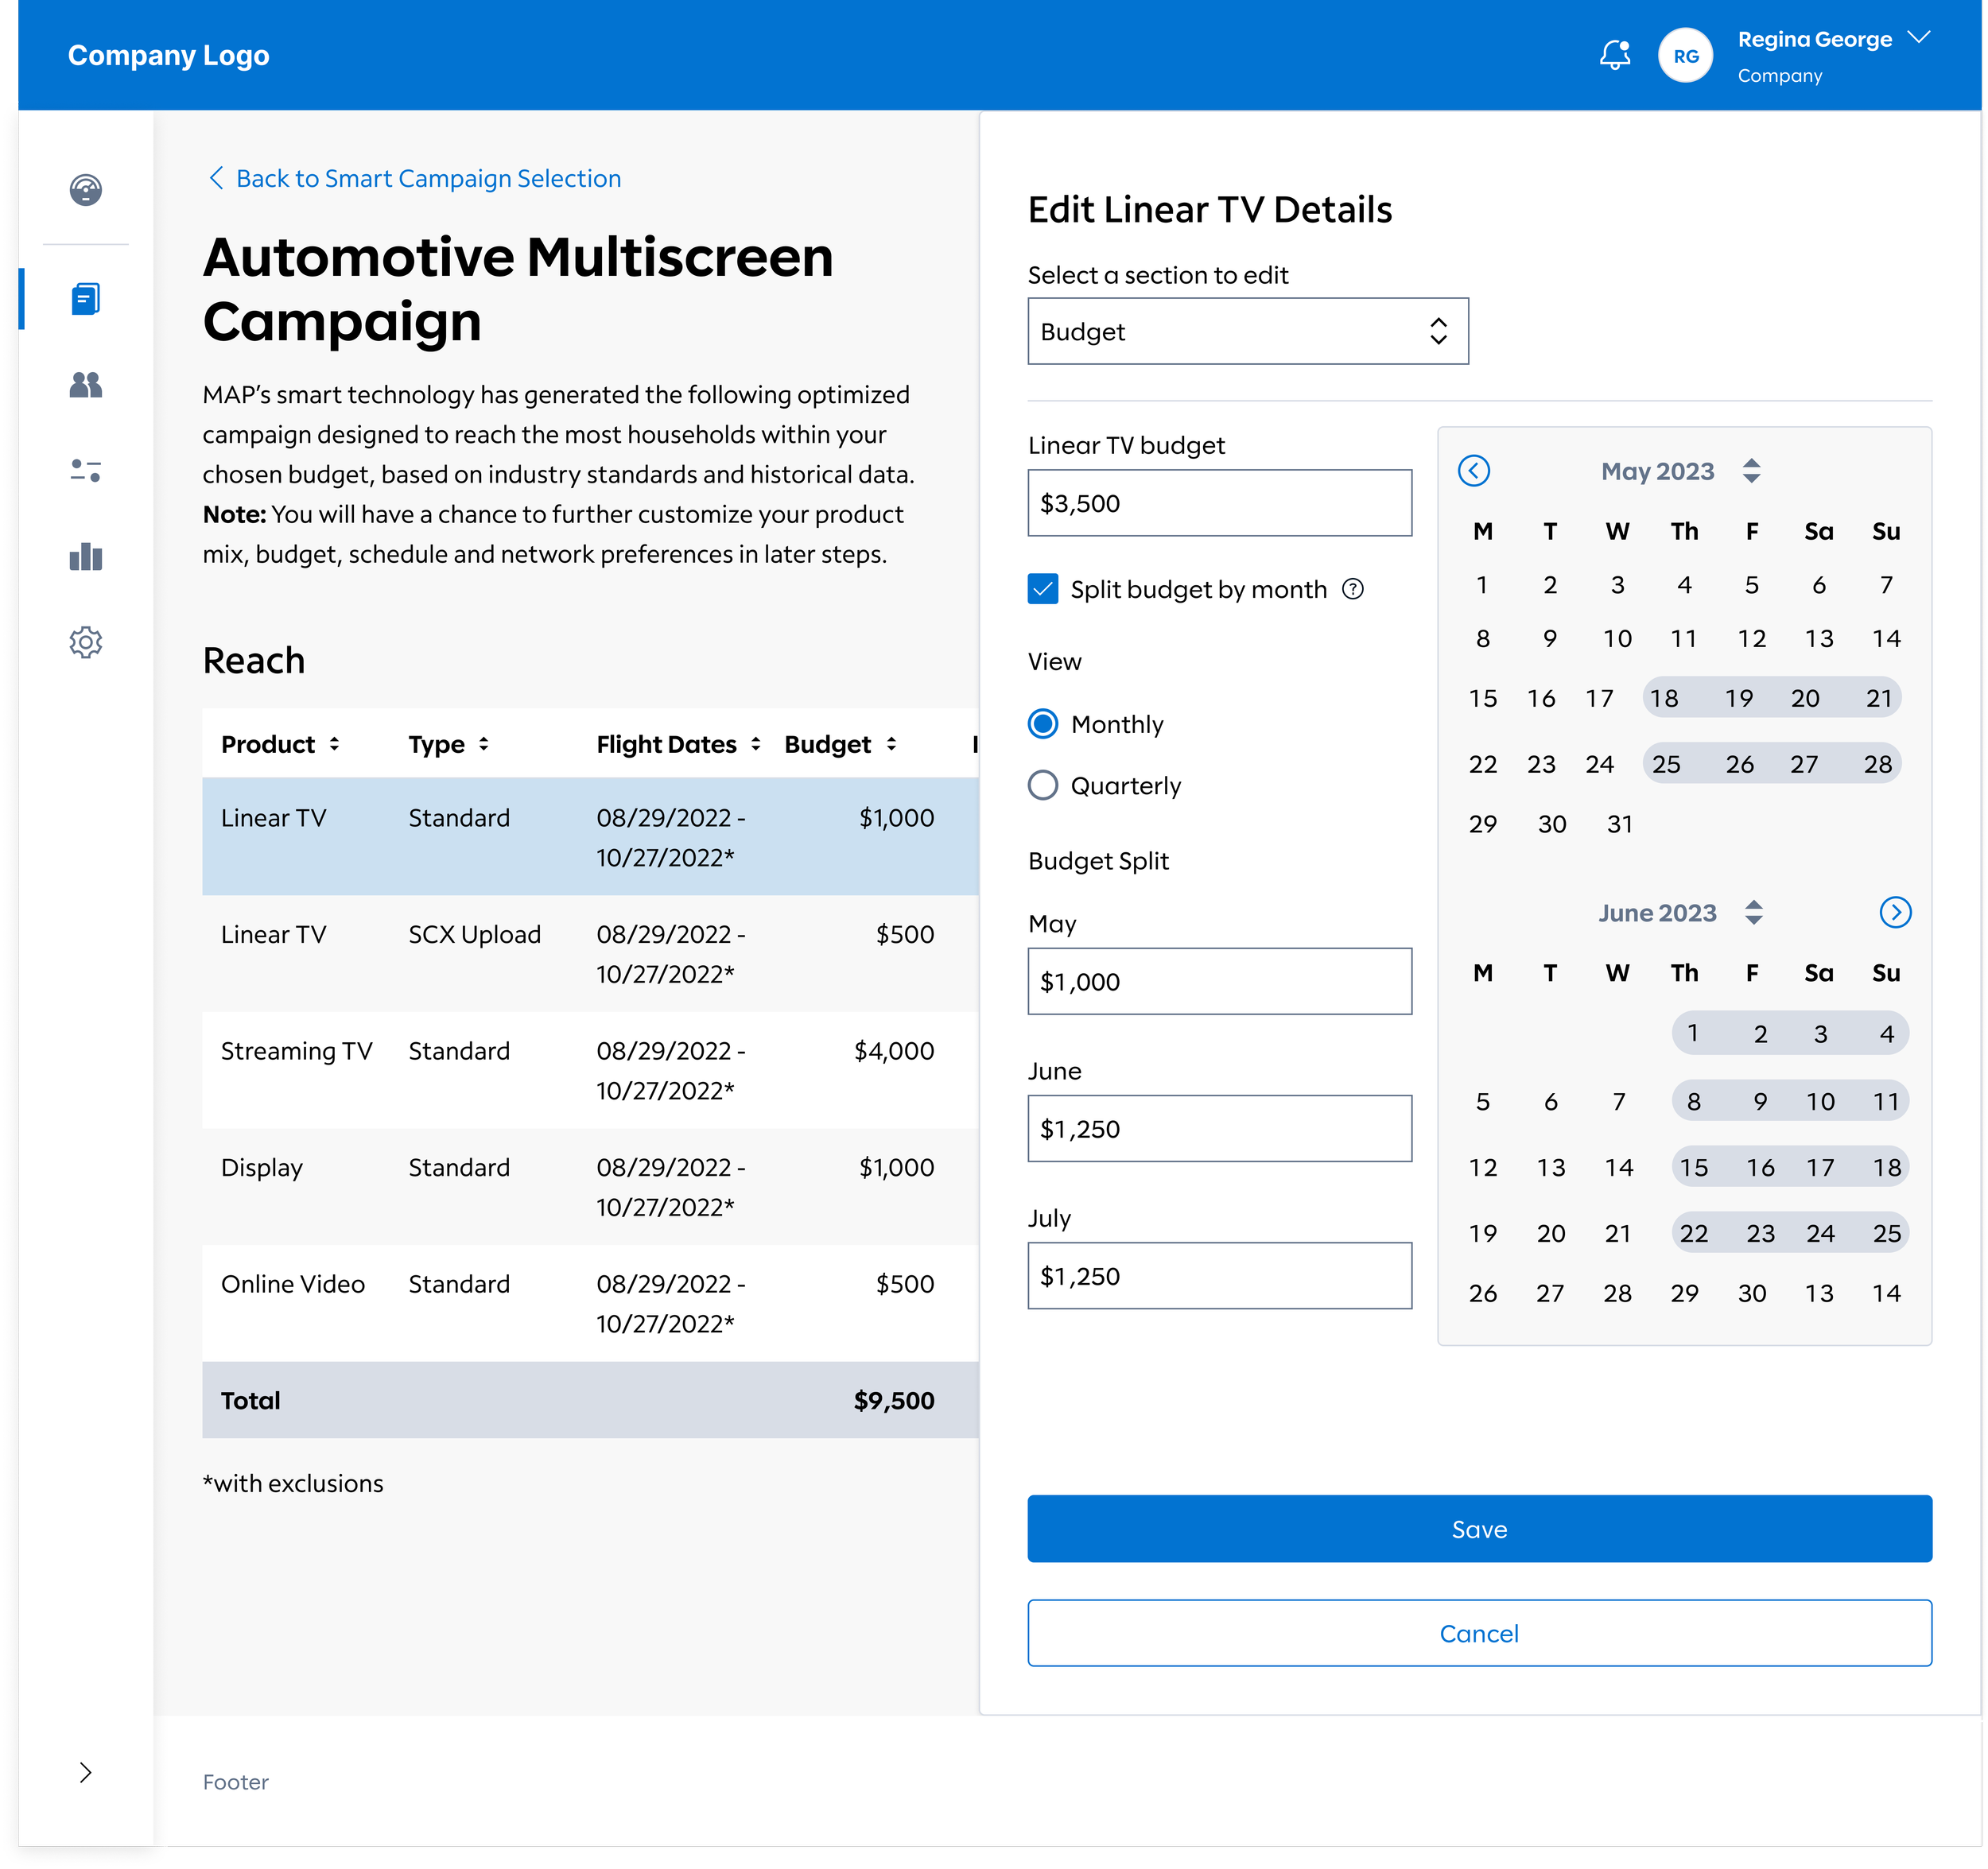This screenshot has height=1869, width=1988.
Task: Sort the table by Flight Dates
Action: click(x=755, y=745)
